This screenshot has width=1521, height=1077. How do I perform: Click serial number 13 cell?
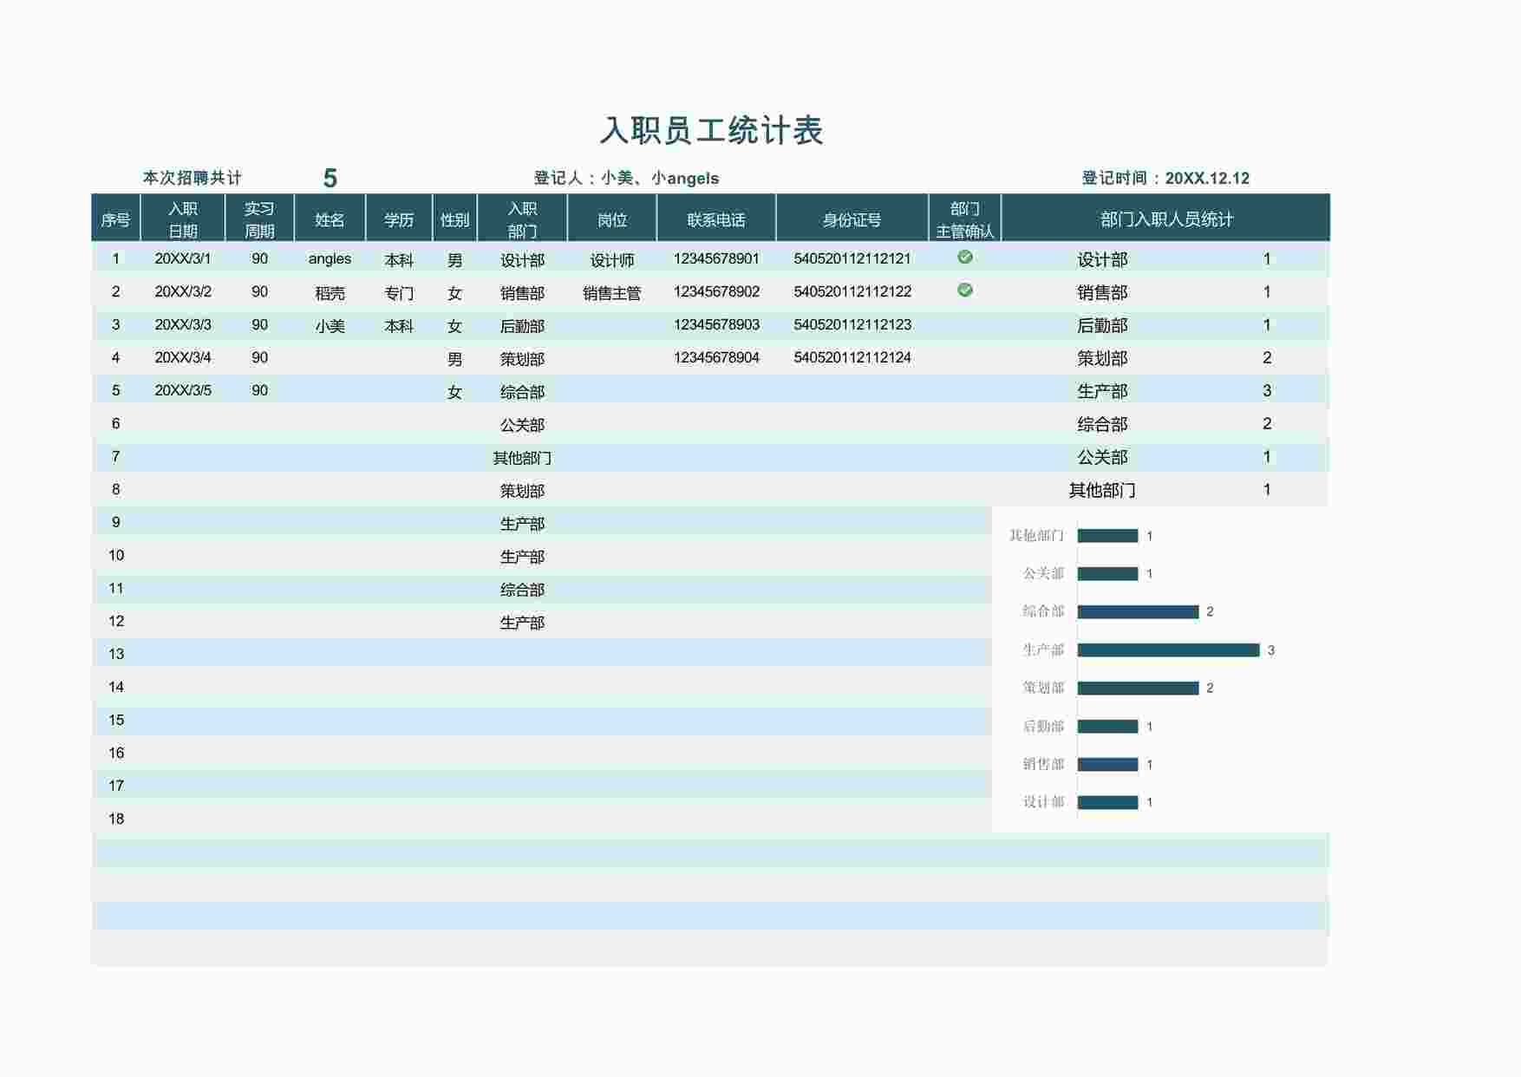tap(116, 654)
